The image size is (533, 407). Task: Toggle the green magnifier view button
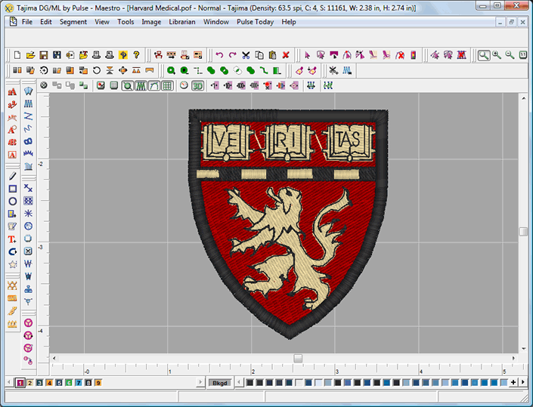[128, 85]
